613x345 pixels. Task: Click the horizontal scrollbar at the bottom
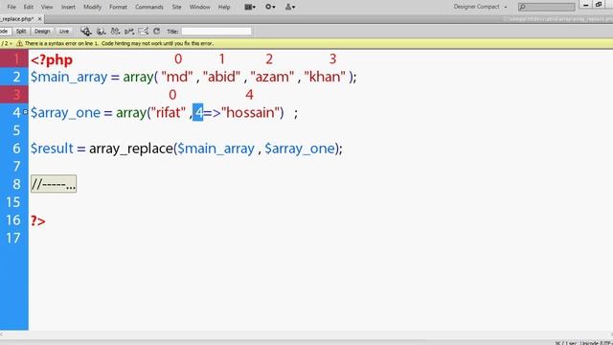[x=306, y=334]
